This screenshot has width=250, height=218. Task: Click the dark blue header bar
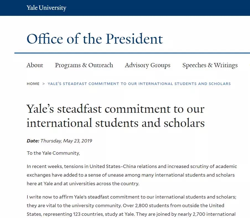[125, 8]
